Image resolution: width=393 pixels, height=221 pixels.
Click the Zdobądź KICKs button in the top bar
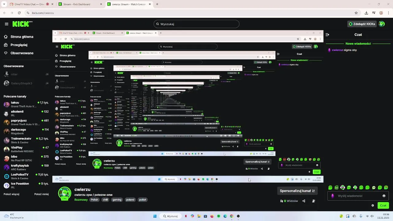362,24
